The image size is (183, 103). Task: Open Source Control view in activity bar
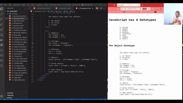pyautogui.click(x=2, y=19)
